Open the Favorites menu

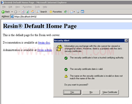(27, 7)
